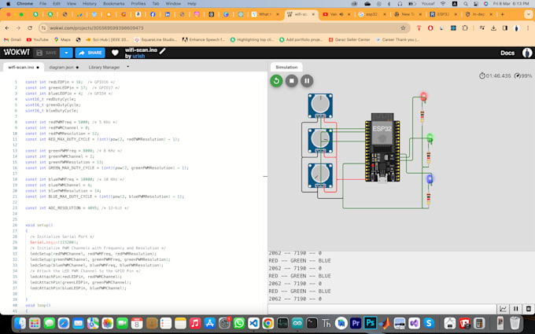The height and width of the screenshot is (334, 535).
Task: Open the serial plotter graph icon
Action: [503, 309]
